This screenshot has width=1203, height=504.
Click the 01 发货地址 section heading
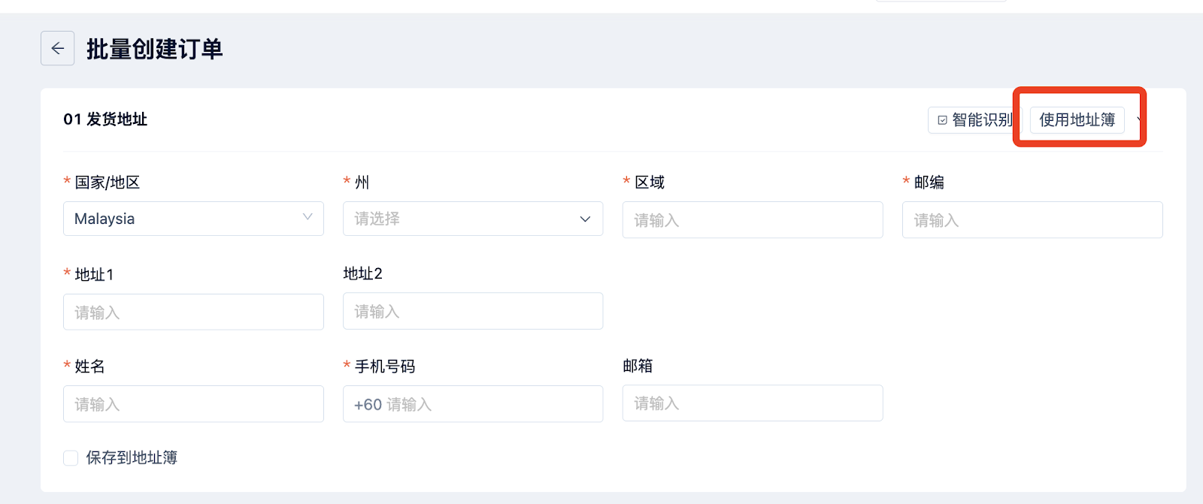point(105,119)
